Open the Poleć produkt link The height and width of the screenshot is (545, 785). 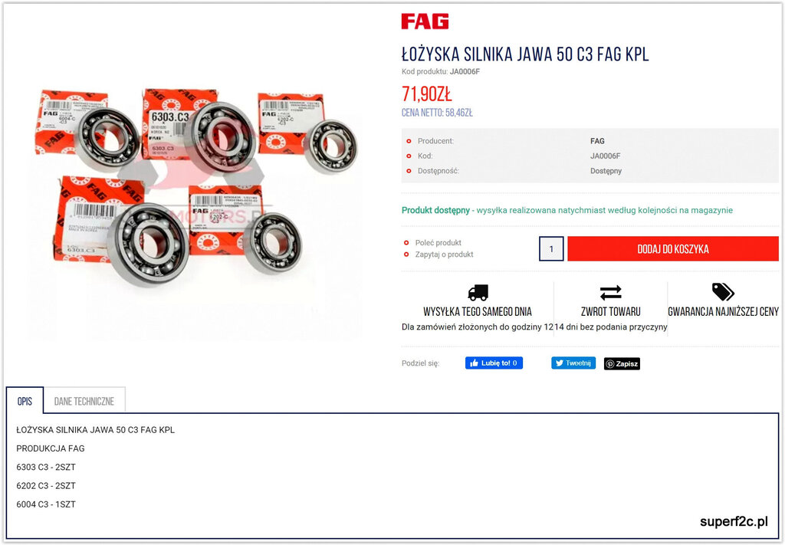click(x=438, y=243)
